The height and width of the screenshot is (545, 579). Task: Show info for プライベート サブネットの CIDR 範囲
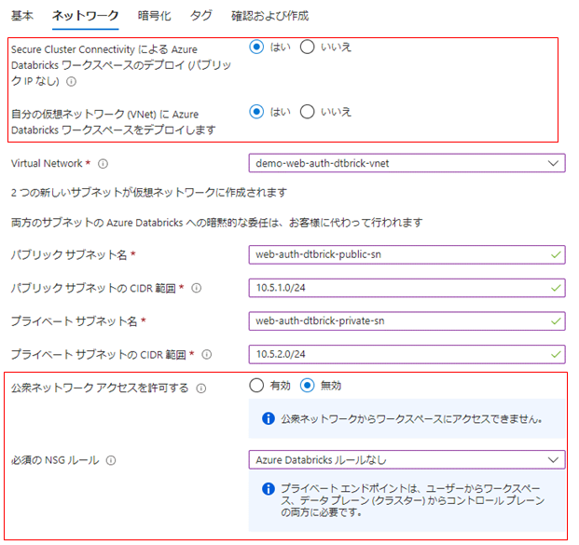click(x=207, y=355)
